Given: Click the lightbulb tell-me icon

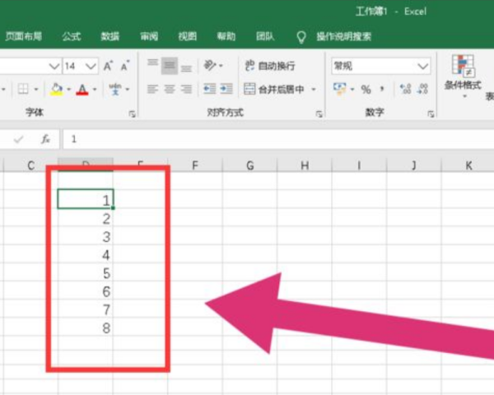Looking at the screenshot, I should (x=301, y=37).
